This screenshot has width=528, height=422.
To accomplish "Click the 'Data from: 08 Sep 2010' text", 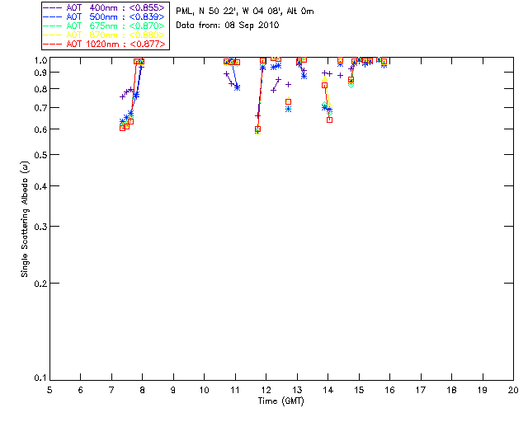I will click(228, 26).
